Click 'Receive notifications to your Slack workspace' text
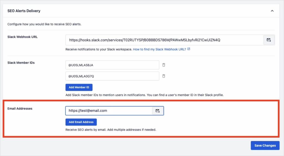 (99, 49)
